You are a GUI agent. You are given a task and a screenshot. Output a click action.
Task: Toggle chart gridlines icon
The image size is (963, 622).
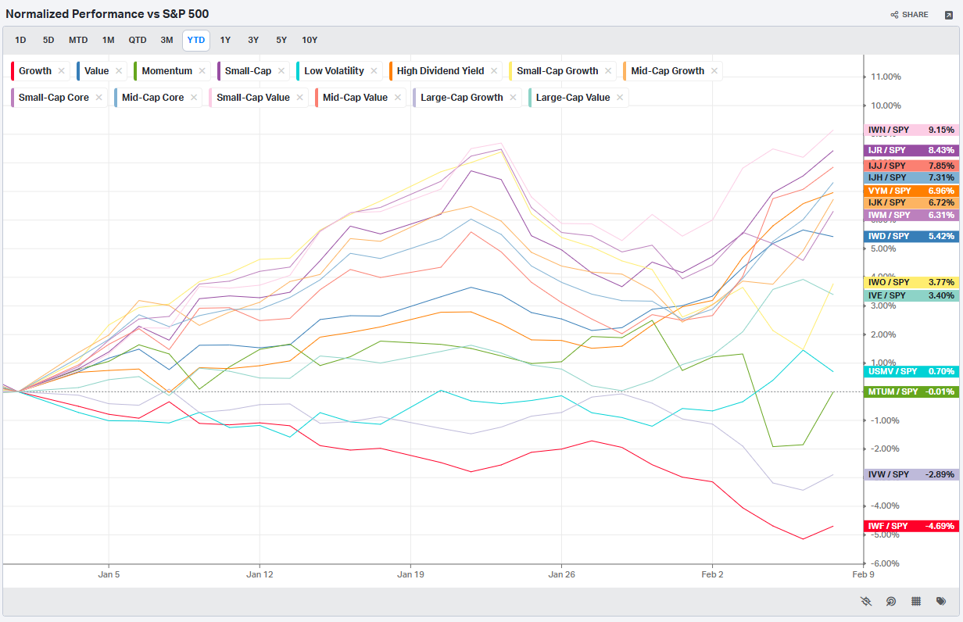916,601
